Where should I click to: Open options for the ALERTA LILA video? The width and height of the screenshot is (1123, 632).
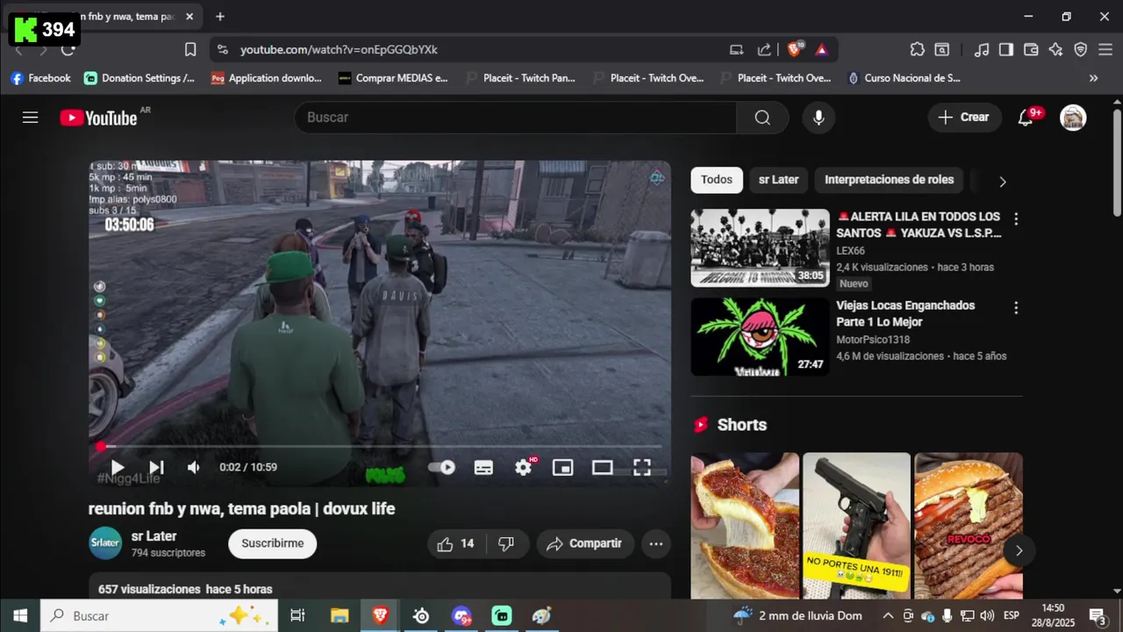point(1016,219)
